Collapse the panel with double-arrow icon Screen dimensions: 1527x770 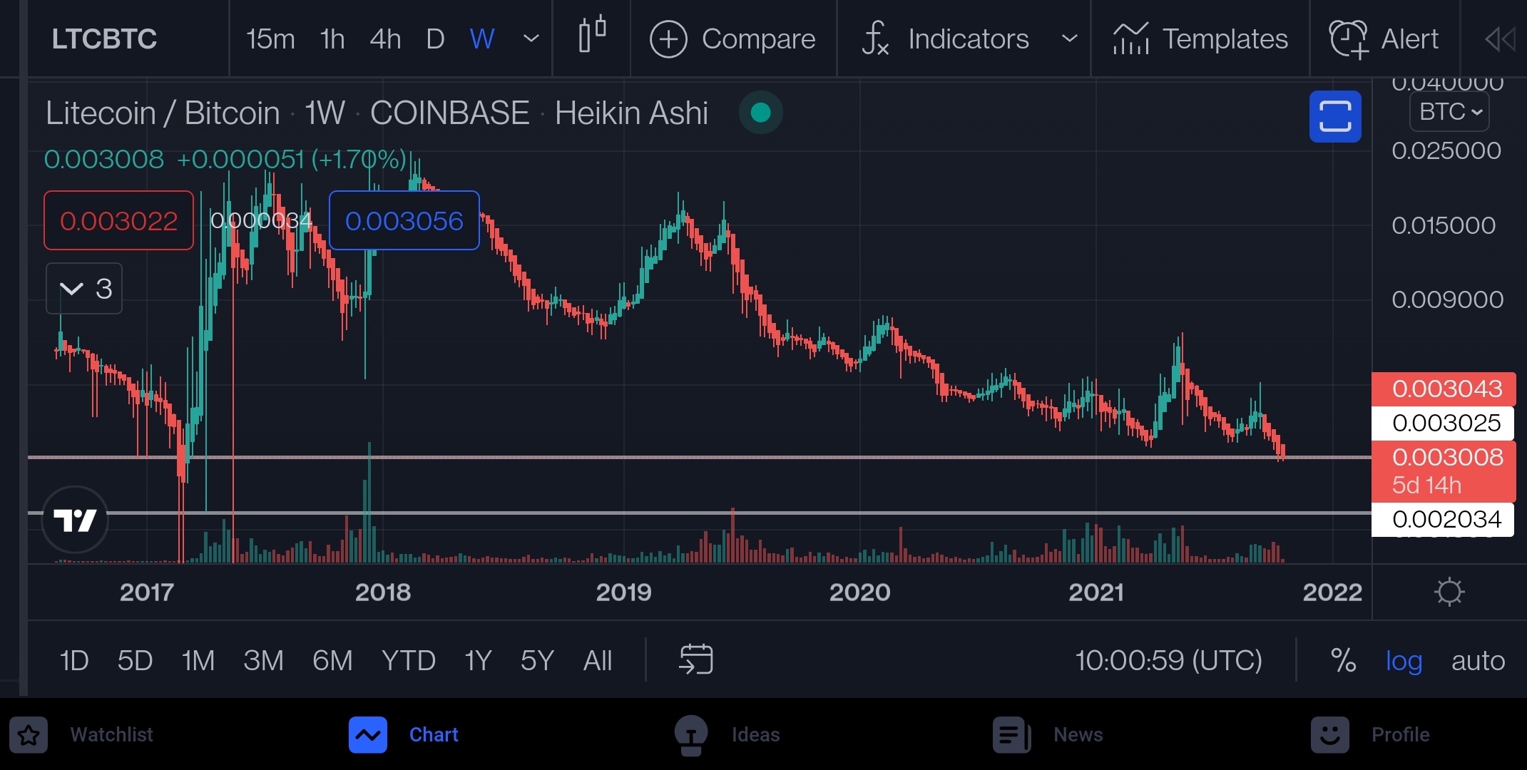(x=1500, y=39)
